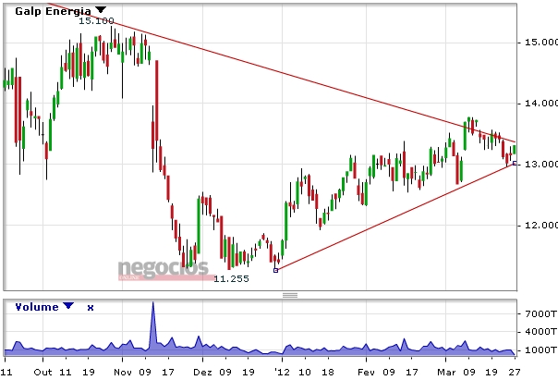
Task: Click the 1000T volume axis label
Action: click(540, 350)
